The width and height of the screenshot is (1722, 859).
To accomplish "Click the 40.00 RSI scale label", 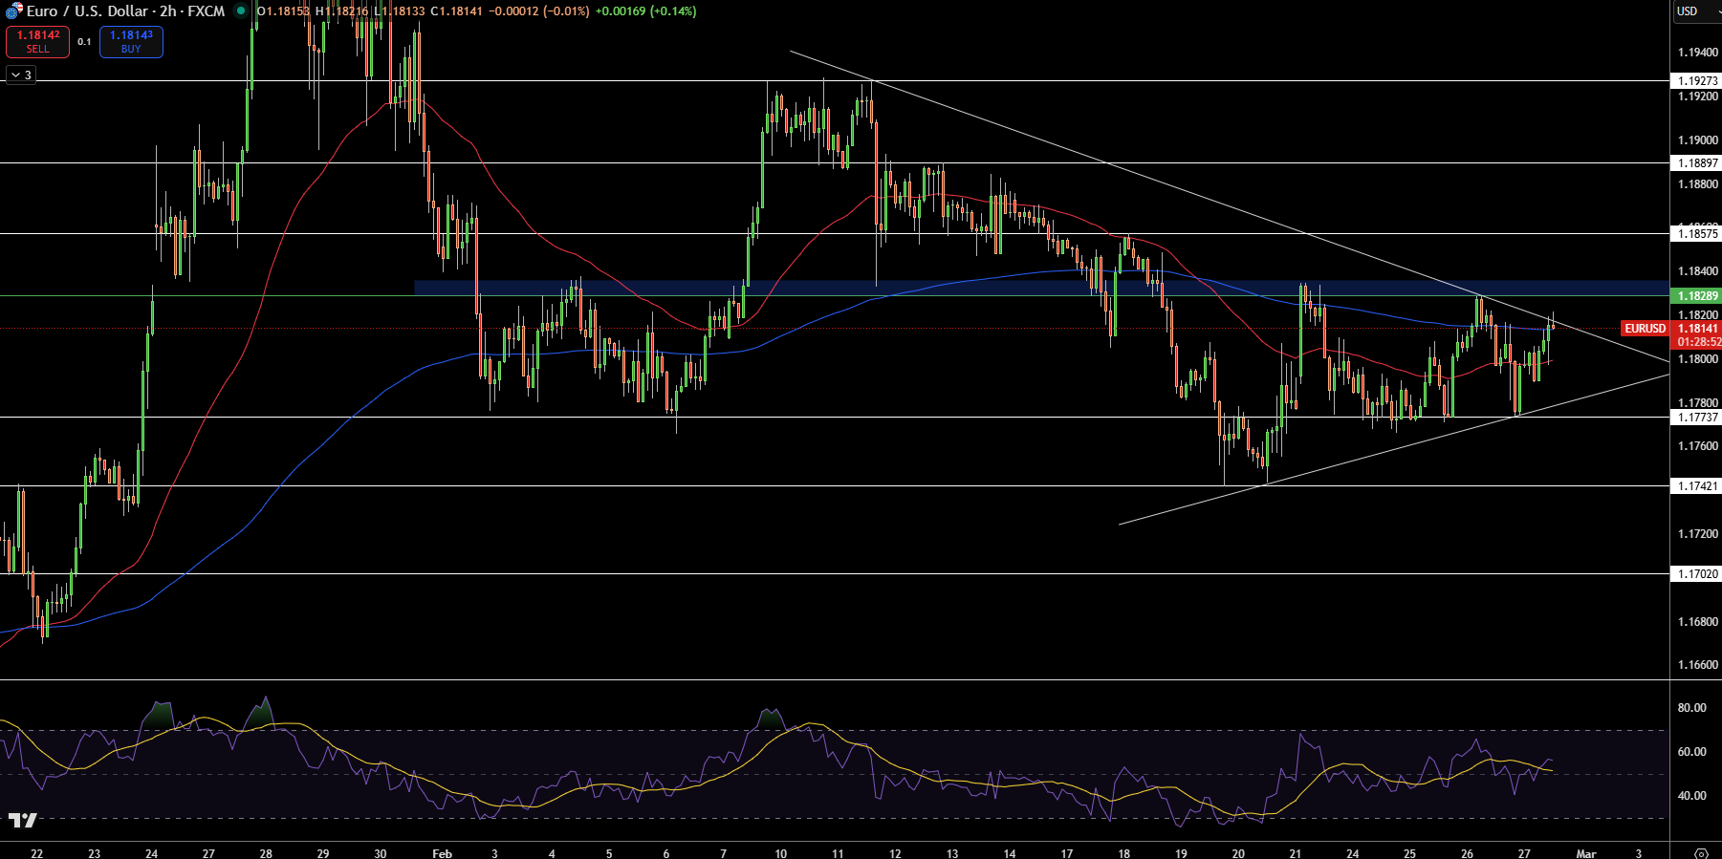I will click(1691, 796).
